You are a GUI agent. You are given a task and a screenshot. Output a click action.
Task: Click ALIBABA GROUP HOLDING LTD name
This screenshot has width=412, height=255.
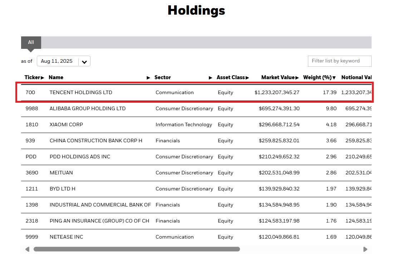[x=88, y=108]
